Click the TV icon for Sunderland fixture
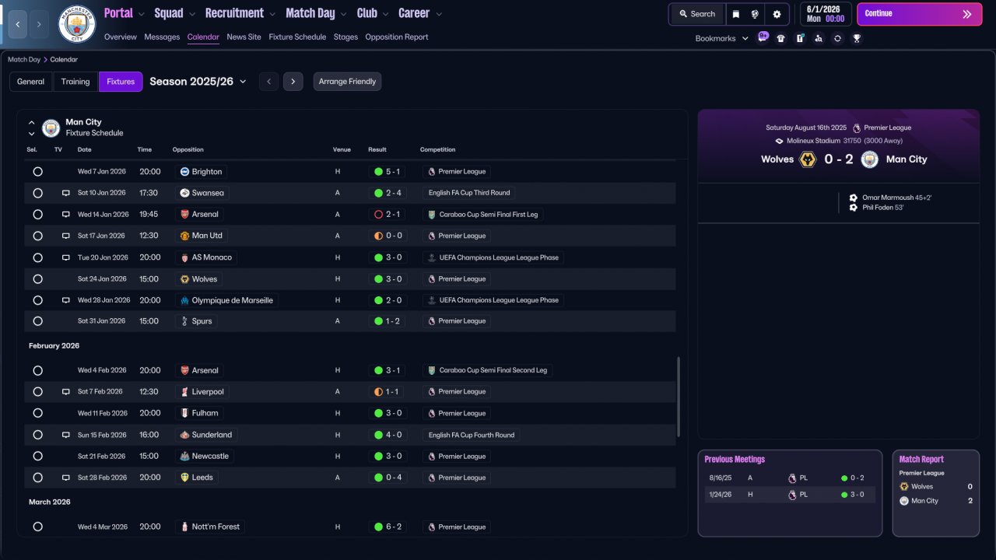The image size is (996, 560). click(x=66, y=435)
